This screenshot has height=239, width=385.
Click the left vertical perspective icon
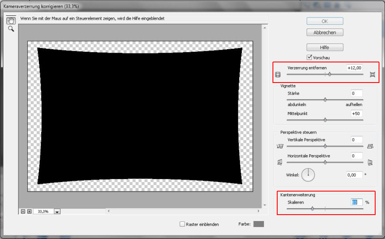point(280,146)
